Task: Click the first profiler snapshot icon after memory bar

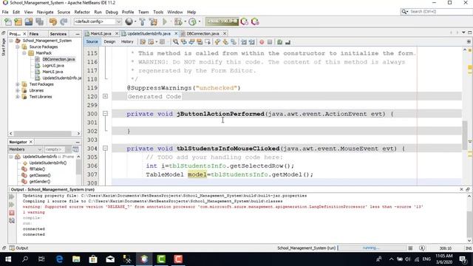Action: tap(245, 21)
